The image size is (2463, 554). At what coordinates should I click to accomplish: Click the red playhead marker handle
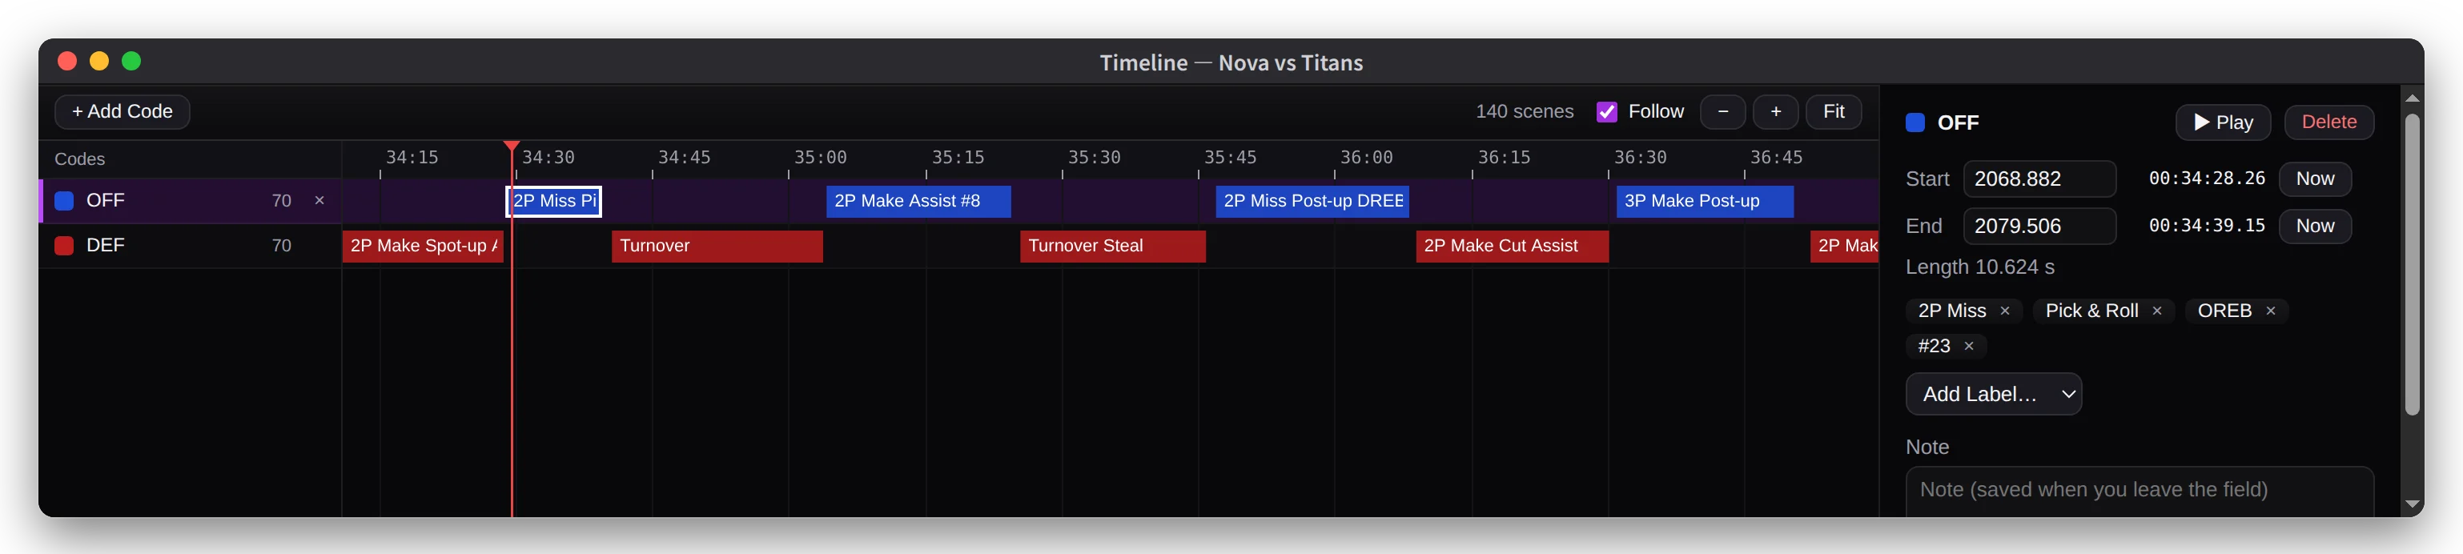click(x=512, y=147)
